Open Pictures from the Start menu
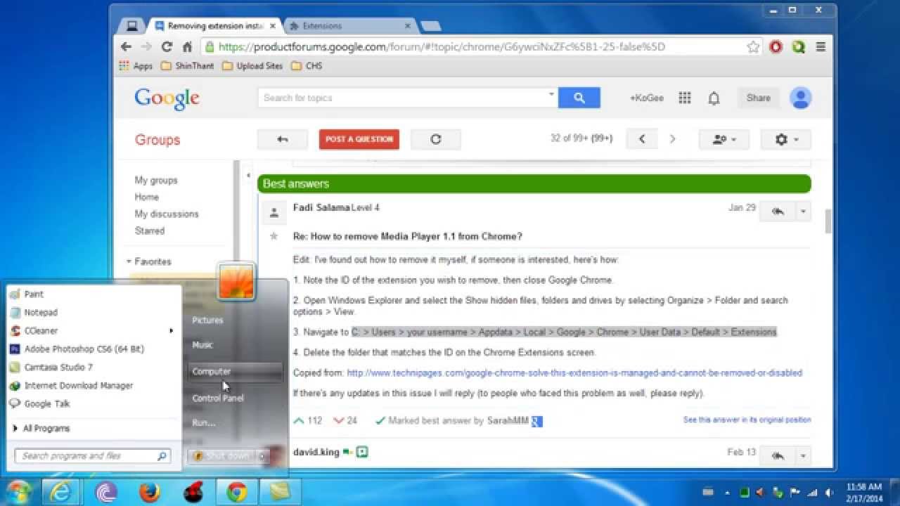900x506 pixels. [x=207, y=320]
